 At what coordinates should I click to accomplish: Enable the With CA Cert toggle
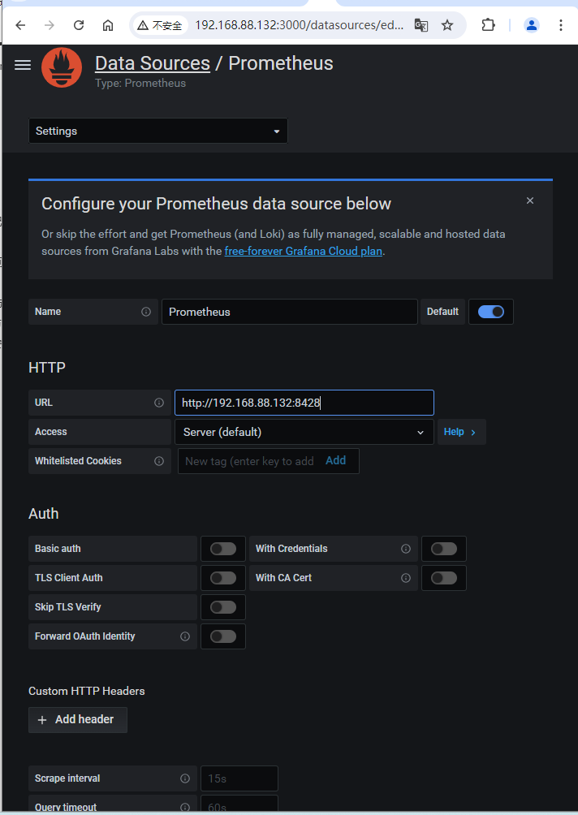tap(444, 578)
